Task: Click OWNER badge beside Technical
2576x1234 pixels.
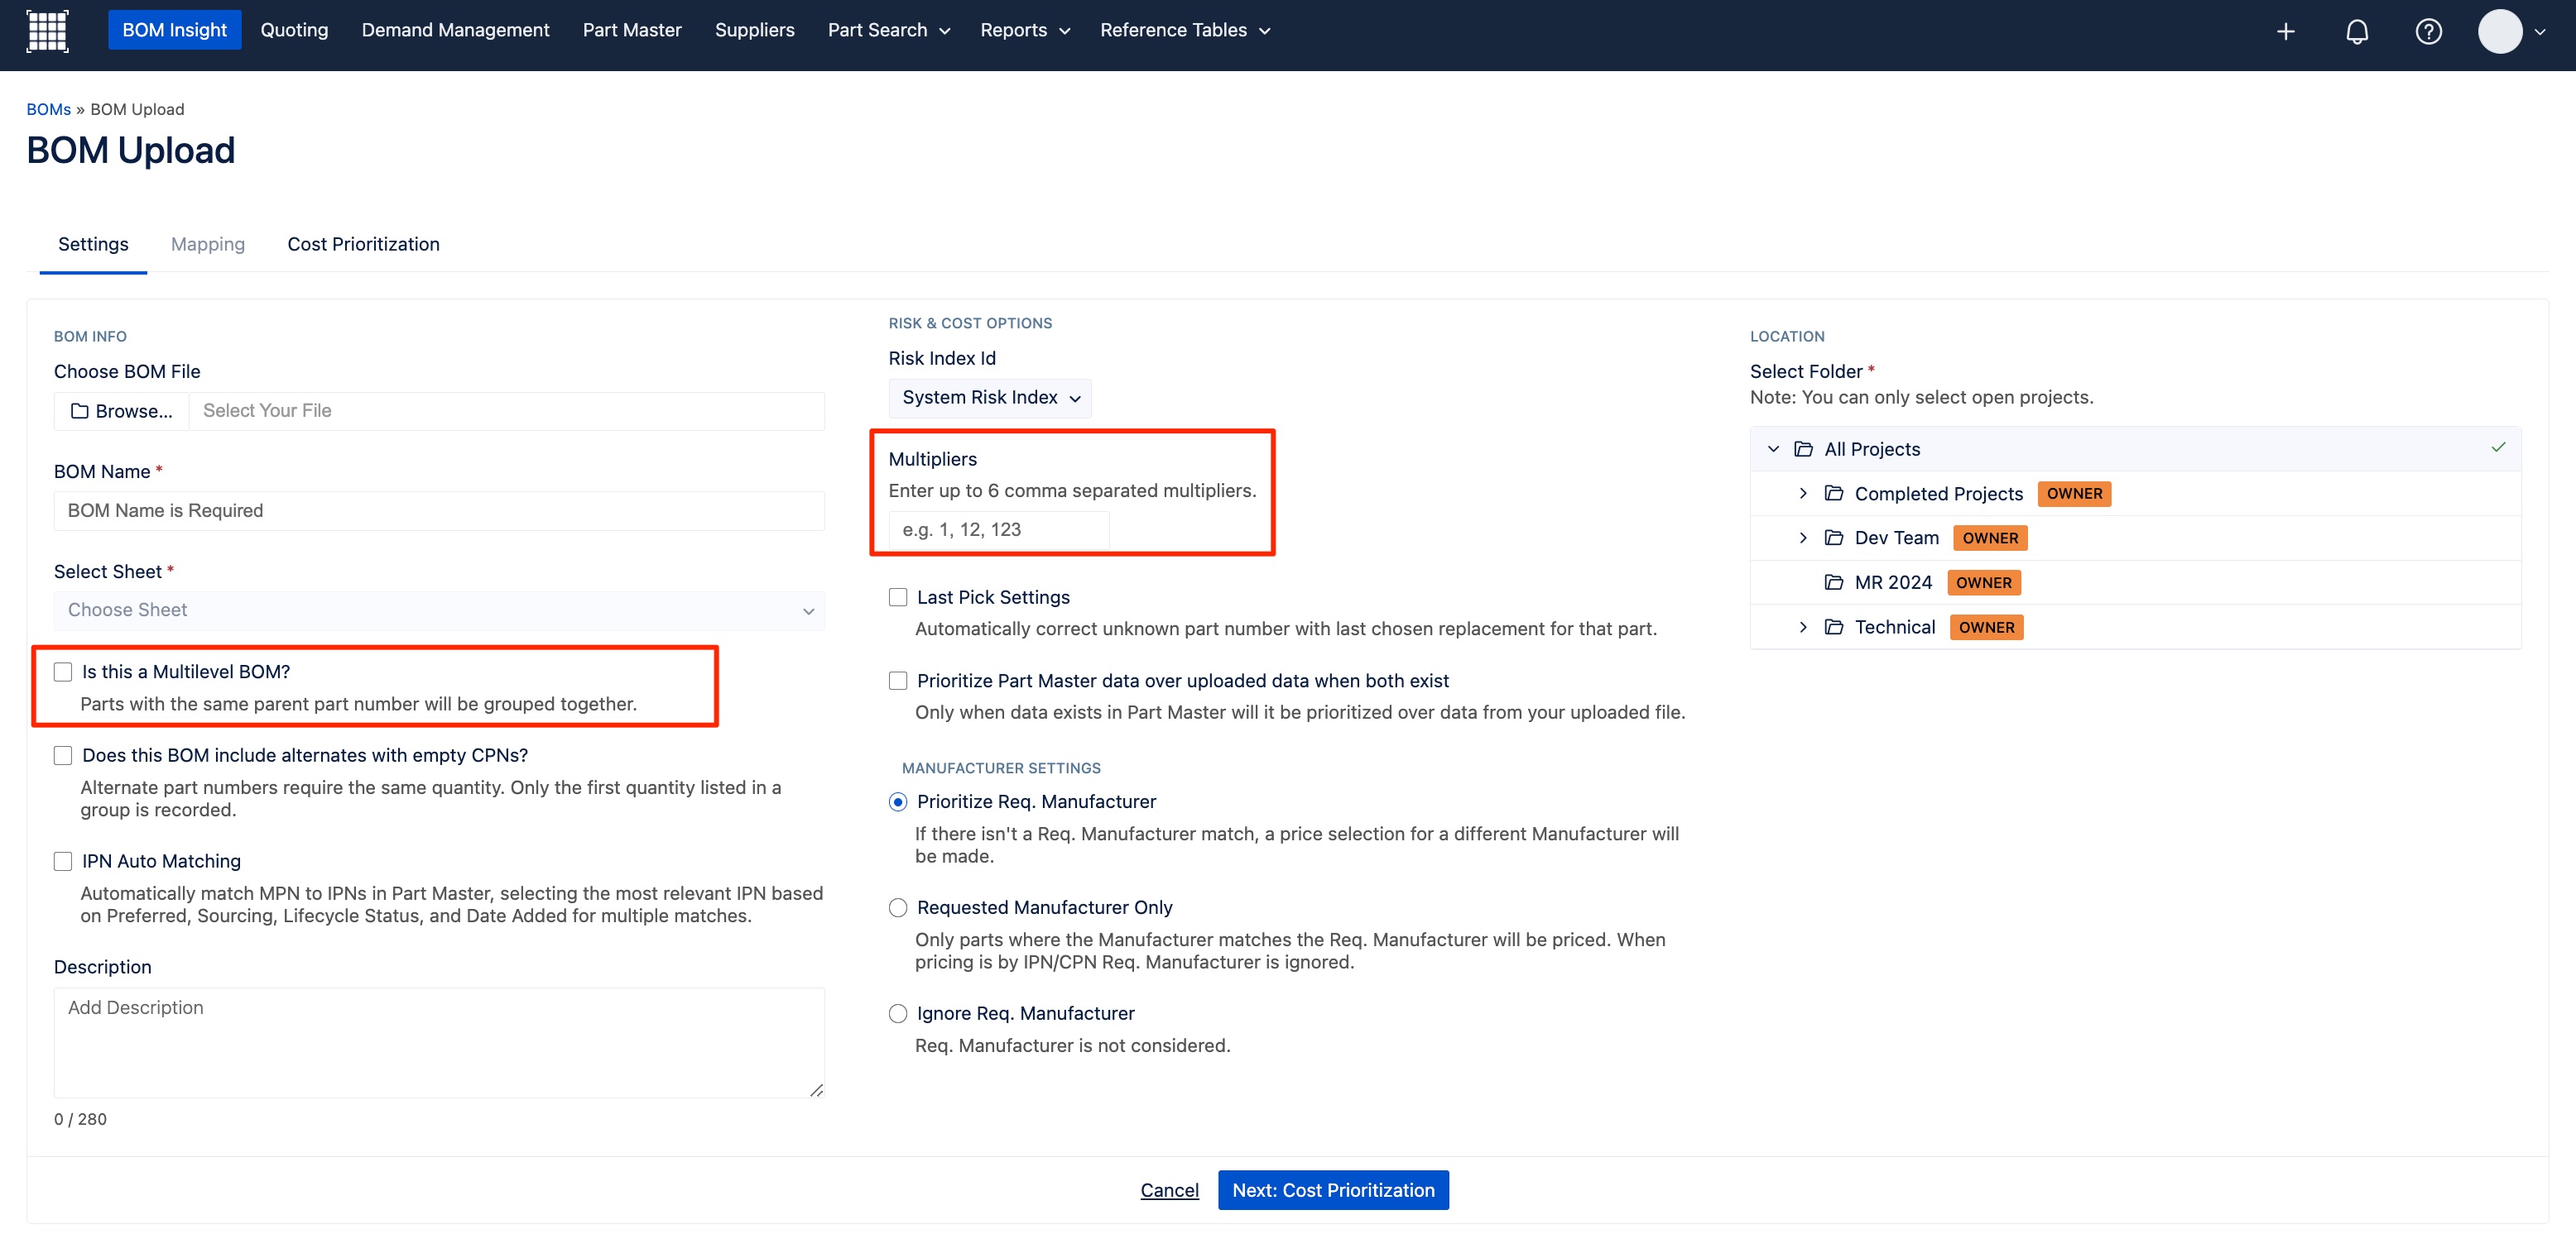Action: [x=1986, y=628]
